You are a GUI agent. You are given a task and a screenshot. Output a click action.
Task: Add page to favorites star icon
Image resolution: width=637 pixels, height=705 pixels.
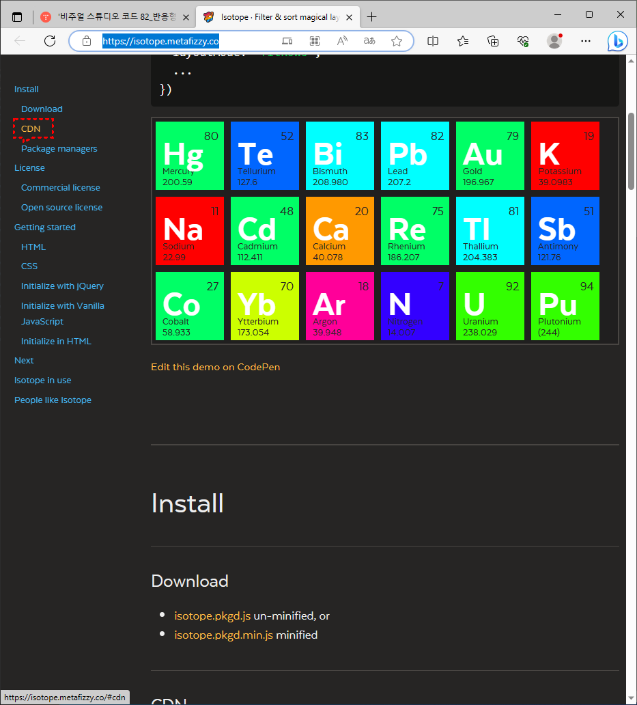(396, 41)
